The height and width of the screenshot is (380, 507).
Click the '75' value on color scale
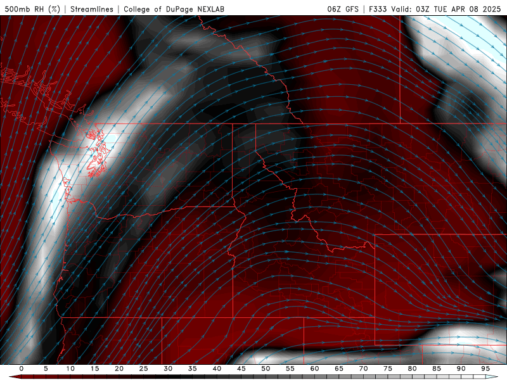tap(388, 369)
